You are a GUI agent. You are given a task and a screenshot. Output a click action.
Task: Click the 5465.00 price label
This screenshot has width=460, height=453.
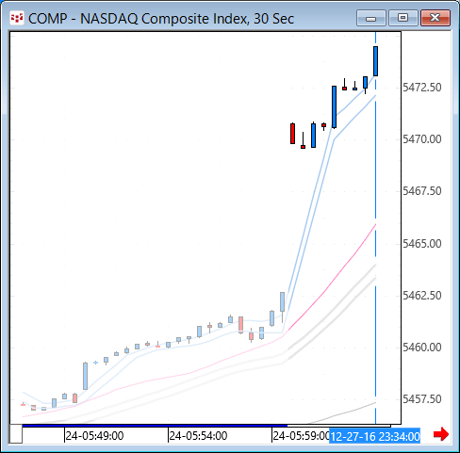(x=422, y=244)
